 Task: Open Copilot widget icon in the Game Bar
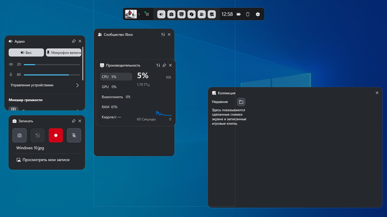pos(192,14)
